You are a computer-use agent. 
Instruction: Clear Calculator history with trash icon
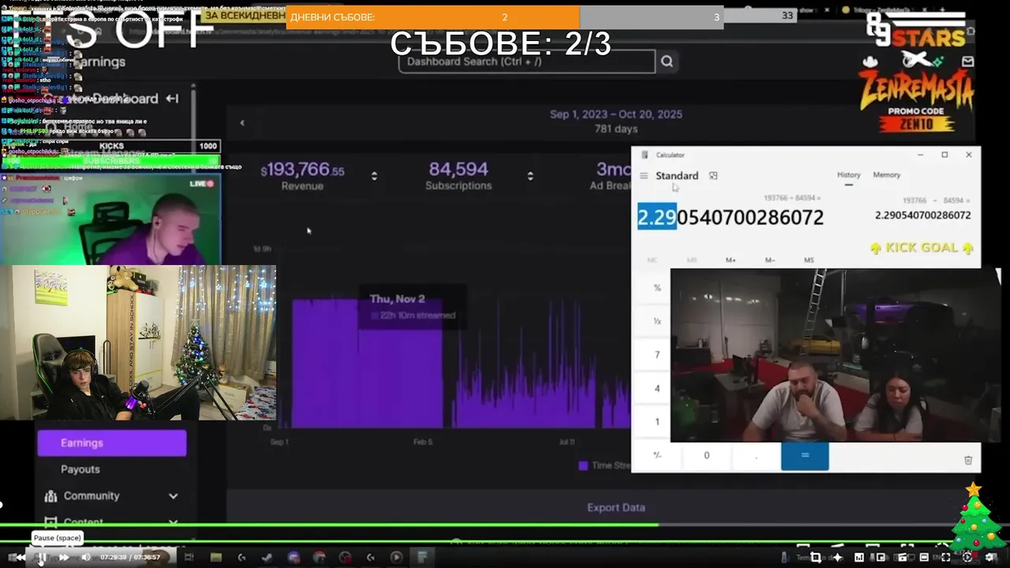pos(968,460)
